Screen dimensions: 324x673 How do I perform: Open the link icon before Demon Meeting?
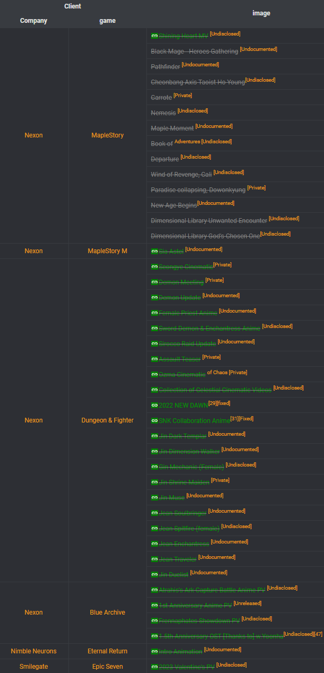(x=154, y=282)
